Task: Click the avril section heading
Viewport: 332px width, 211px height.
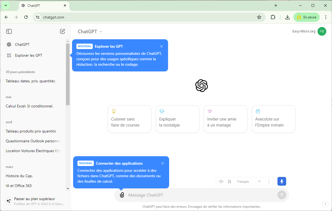Action: (9, 122)
